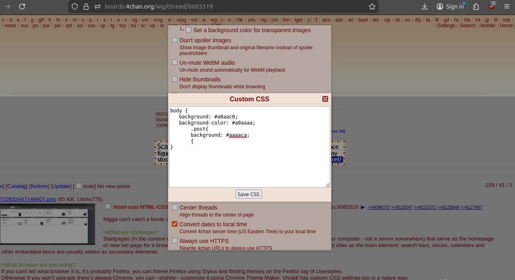This screenshot has height=280, width=515.
Task: Tick the checkbox on post 8085519
Action: (x=108, y=206)
